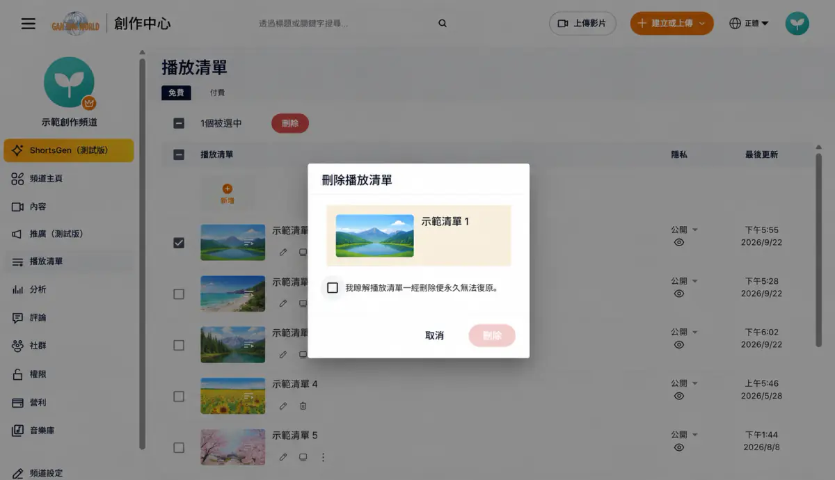Image resolution: width=835 pixels, height=480 pixels.
Task: Toggle the eye icon in the 下午6:02 row
Action: point(679,345)
